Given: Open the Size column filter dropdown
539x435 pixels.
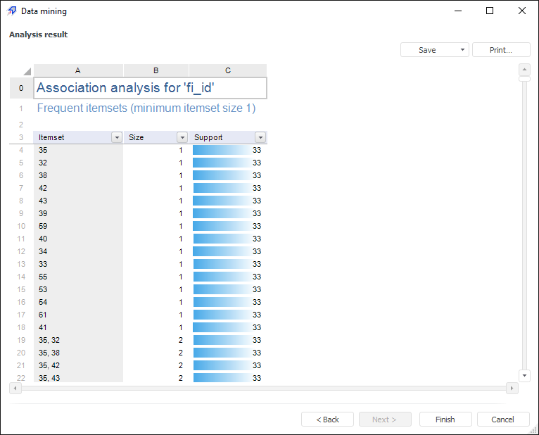Looking at the screenshot, I should [182, 137].
